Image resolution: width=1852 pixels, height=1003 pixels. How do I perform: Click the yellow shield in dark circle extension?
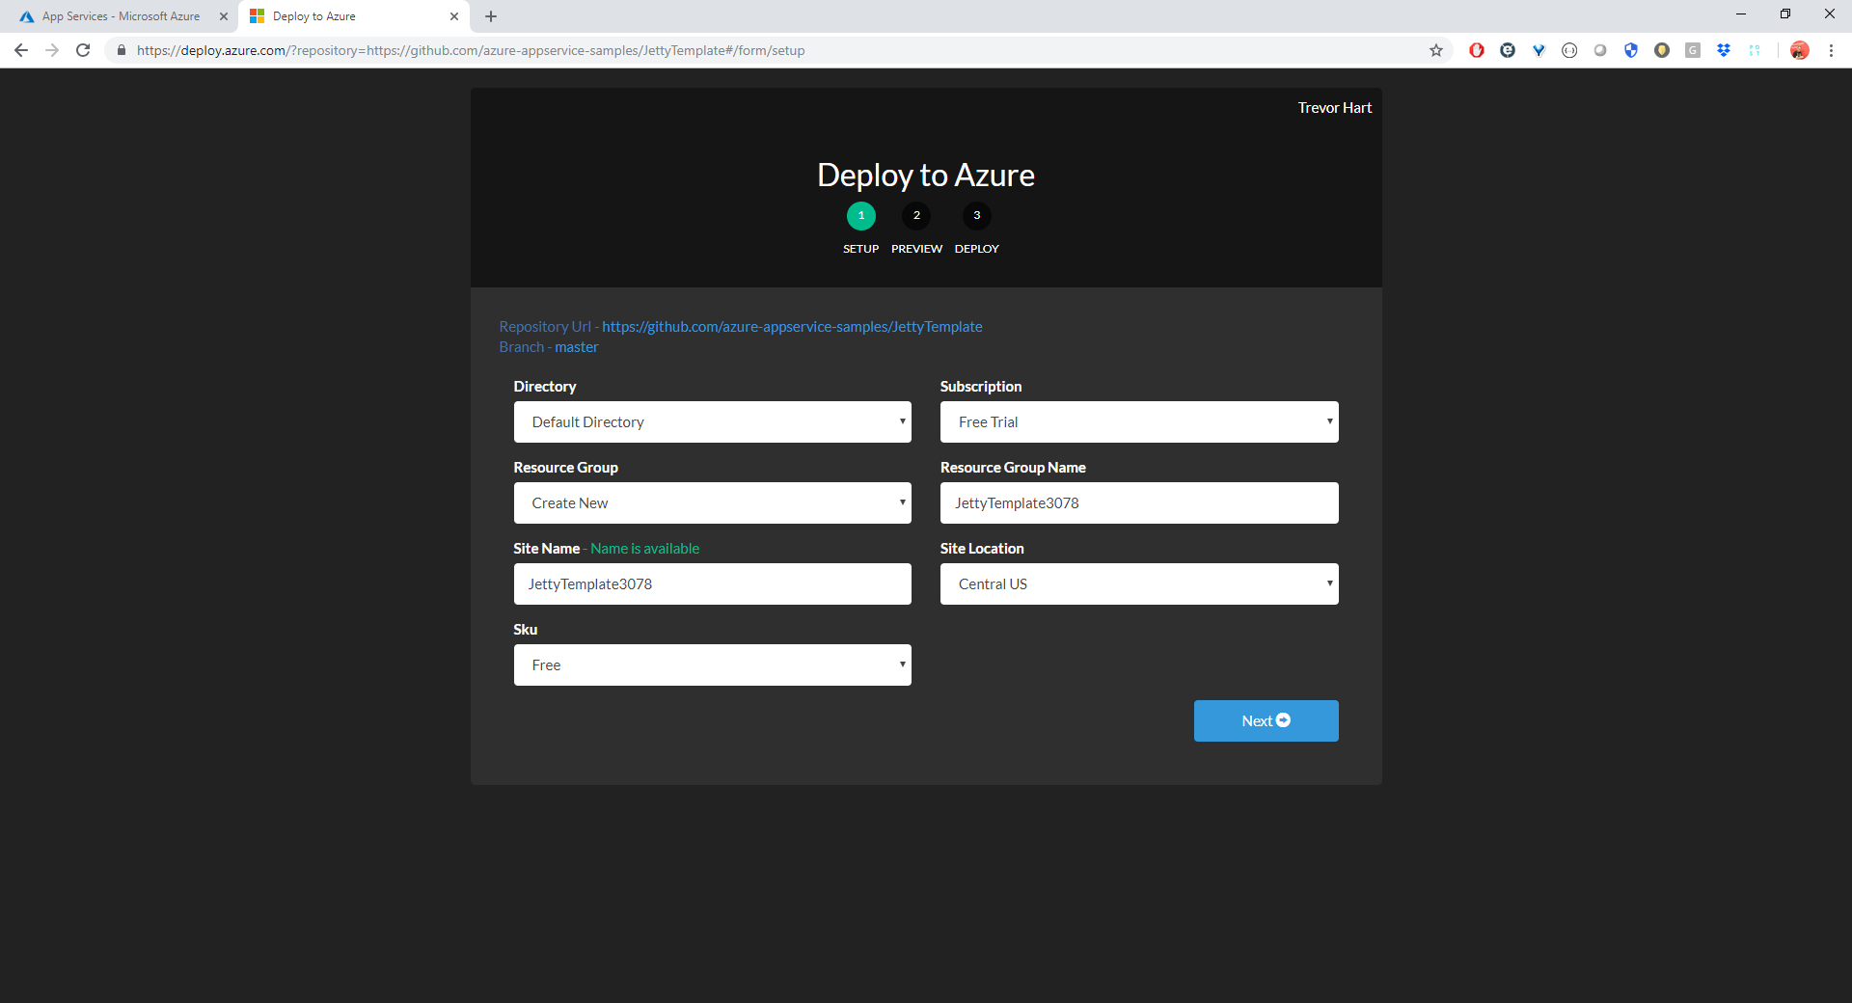click(x=1662, y=50)
